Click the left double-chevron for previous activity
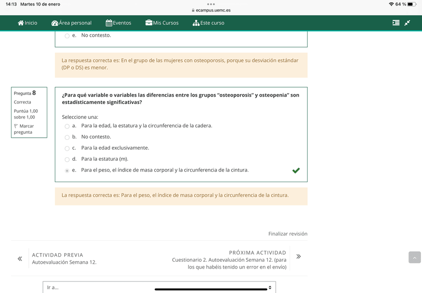This screenshot has width=422, height=293. click(20, 258)
